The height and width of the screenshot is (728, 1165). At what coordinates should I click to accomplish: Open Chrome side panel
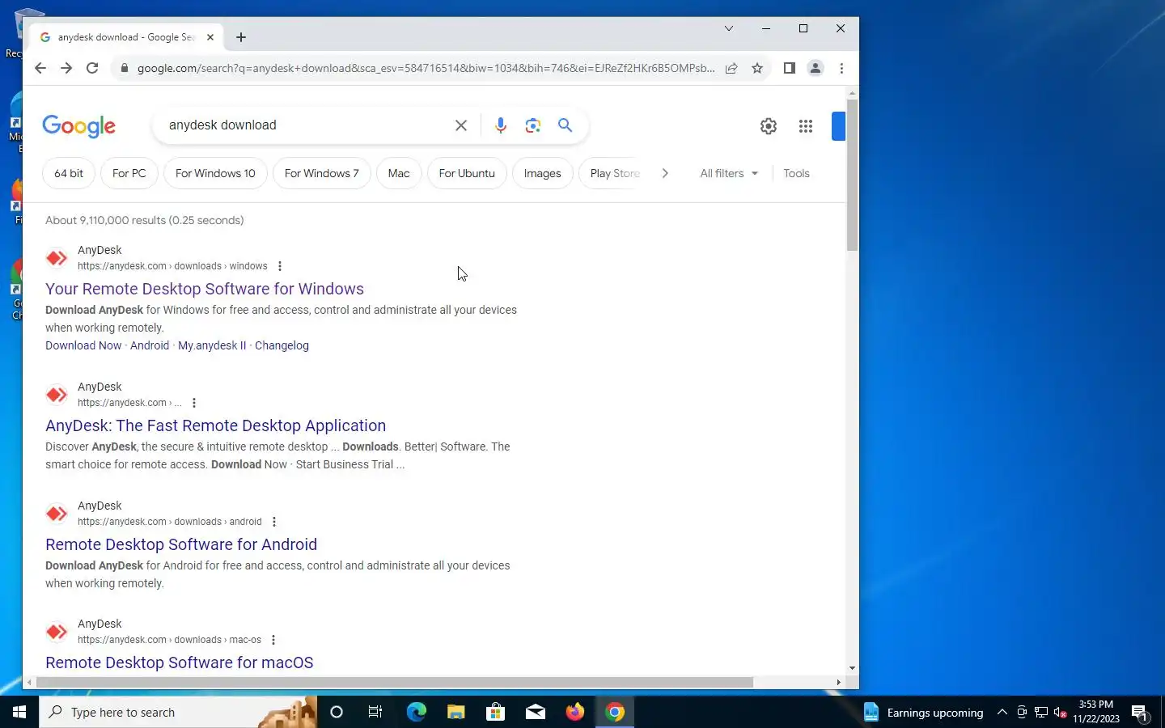789,68
